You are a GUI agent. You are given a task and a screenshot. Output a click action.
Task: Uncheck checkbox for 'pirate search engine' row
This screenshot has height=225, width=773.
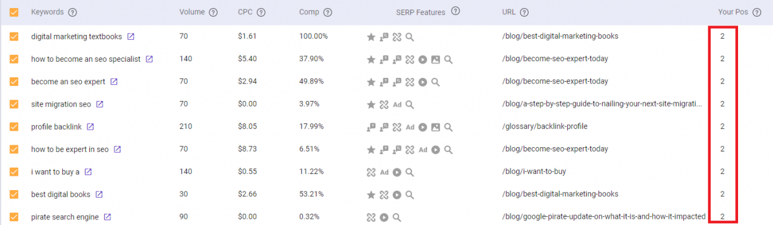(14, 217)
